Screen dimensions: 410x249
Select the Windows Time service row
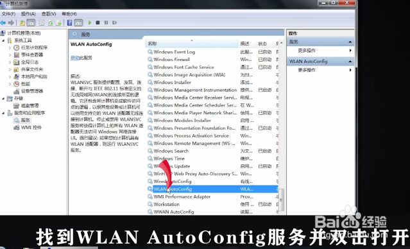pos(212,159)
